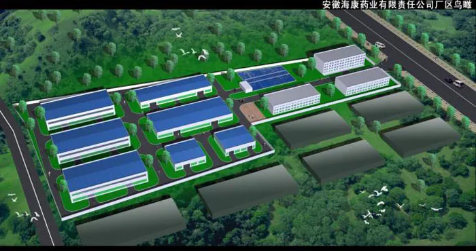Select the largest gray empty plot at front
The width and height of the screenshot is (476, 251).
(131, 223)
